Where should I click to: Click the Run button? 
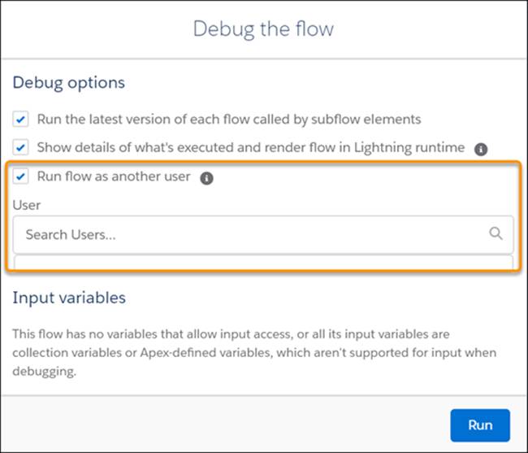click(x=480, y=425)
